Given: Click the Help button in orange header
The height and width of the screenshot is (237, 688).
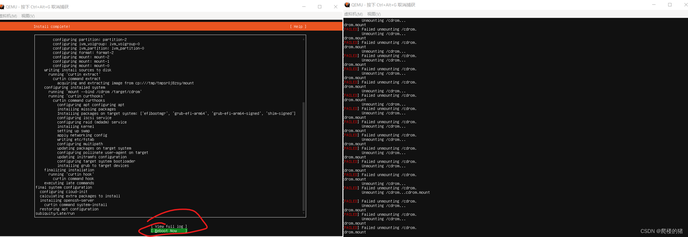Looking at the screenshot, I should pos(298,27).
